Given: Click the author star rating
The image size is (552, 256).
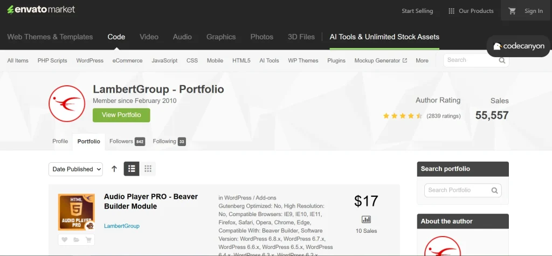Looking at the screenshot, I should tap(402, 115).
